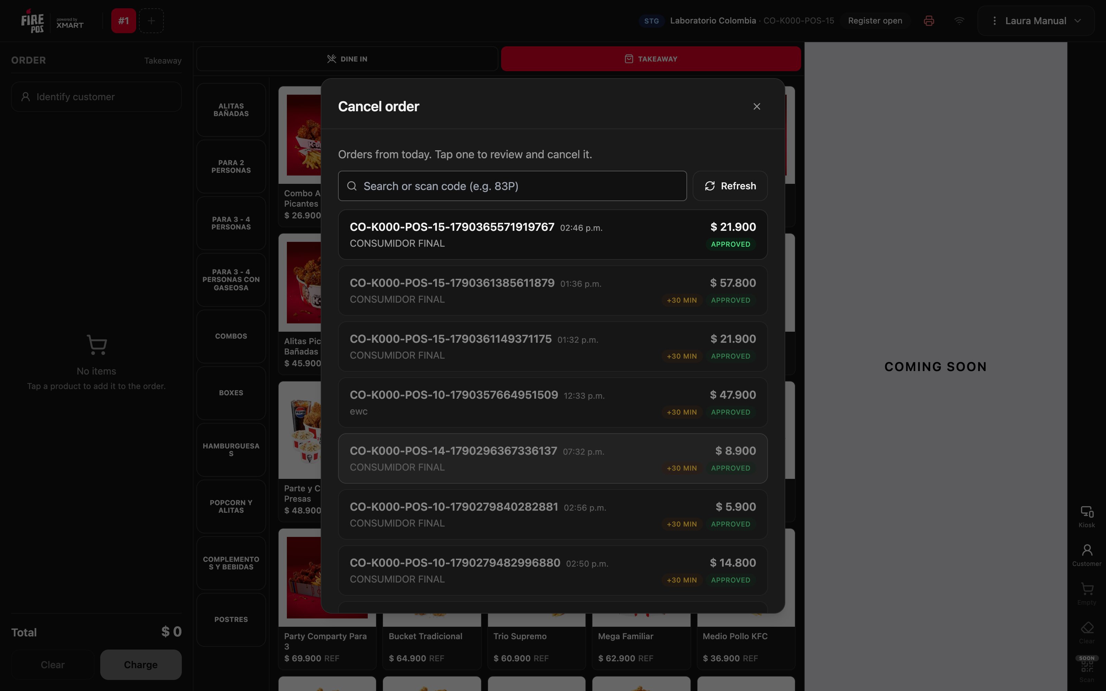
Task: Click the STG environment badge
Action: [x=651, y=21]
